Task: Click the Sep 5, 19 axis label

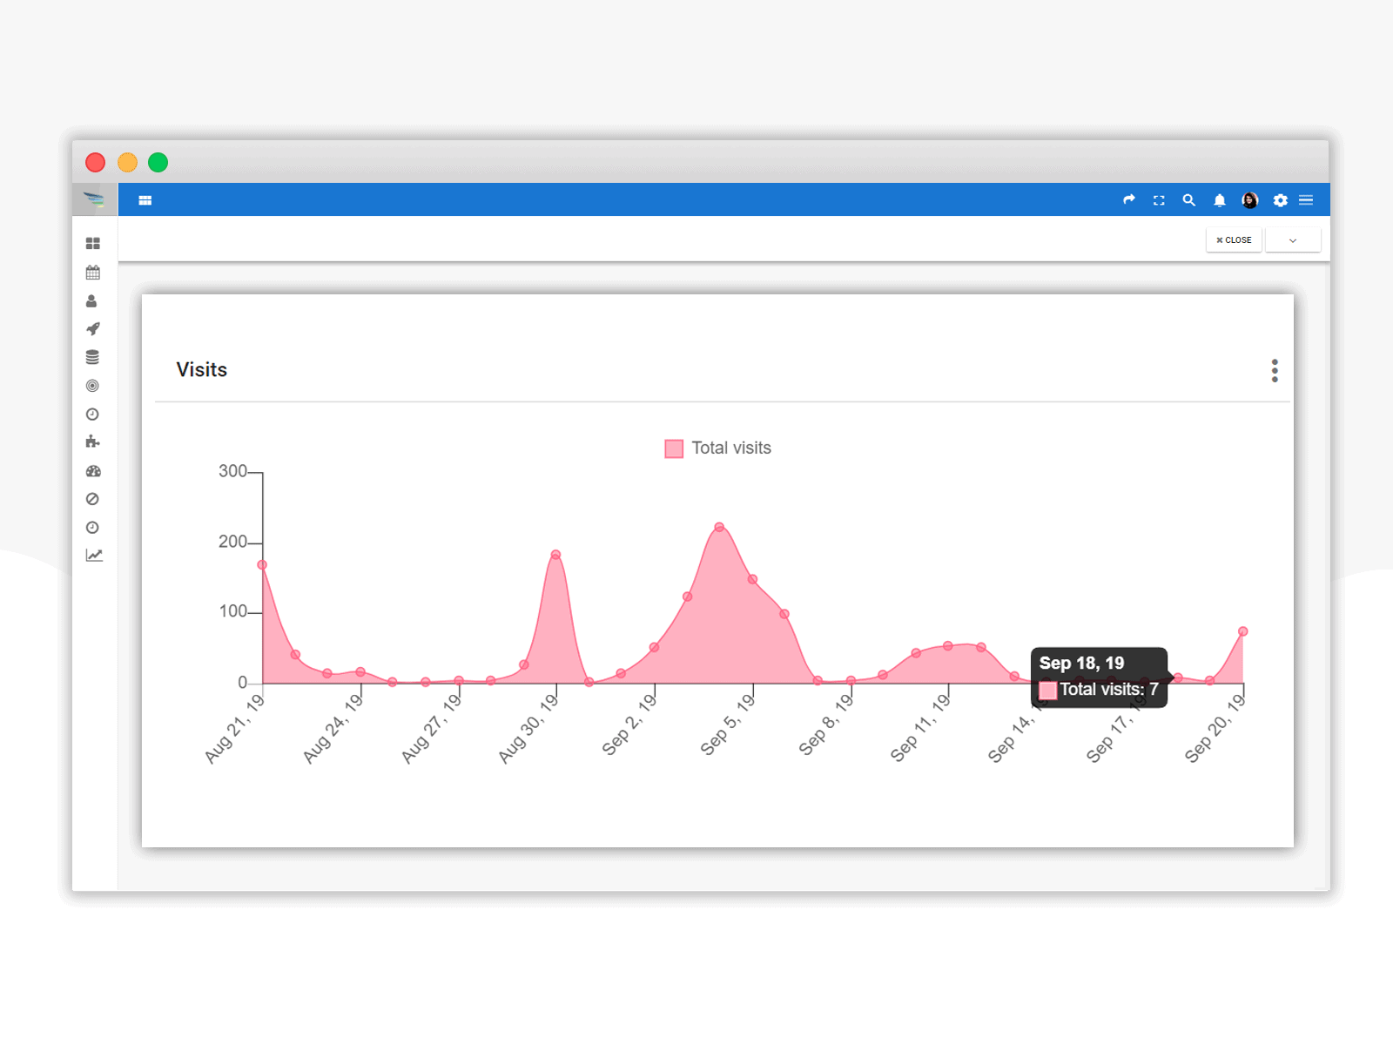Action: coord(728,725)
